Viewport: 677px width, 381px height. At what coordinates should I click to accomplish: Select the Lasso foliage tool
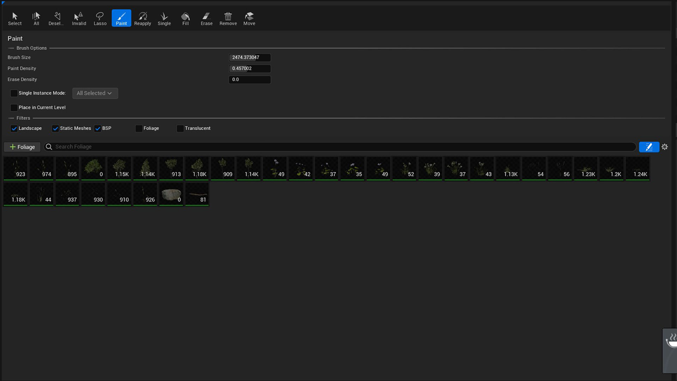point(100,18)
